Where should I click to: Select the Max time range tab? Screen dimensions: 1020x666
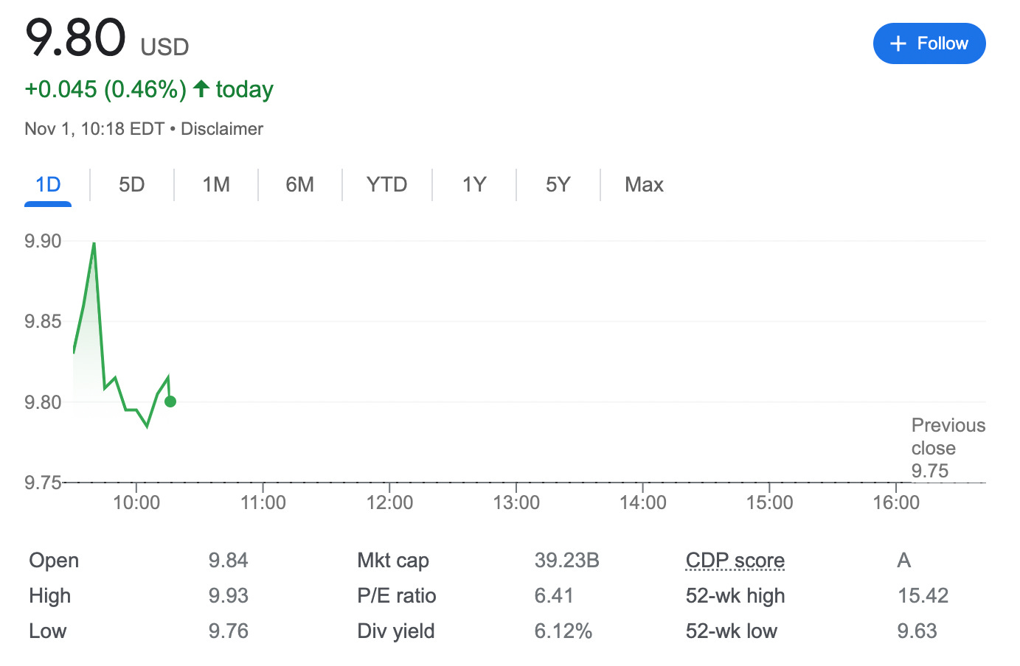click(x=644, y=184)
